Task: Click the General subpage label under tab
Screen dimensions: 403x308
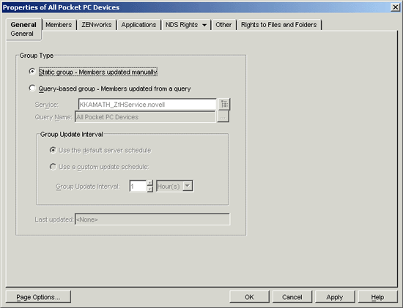Action: tap(22, 34)
